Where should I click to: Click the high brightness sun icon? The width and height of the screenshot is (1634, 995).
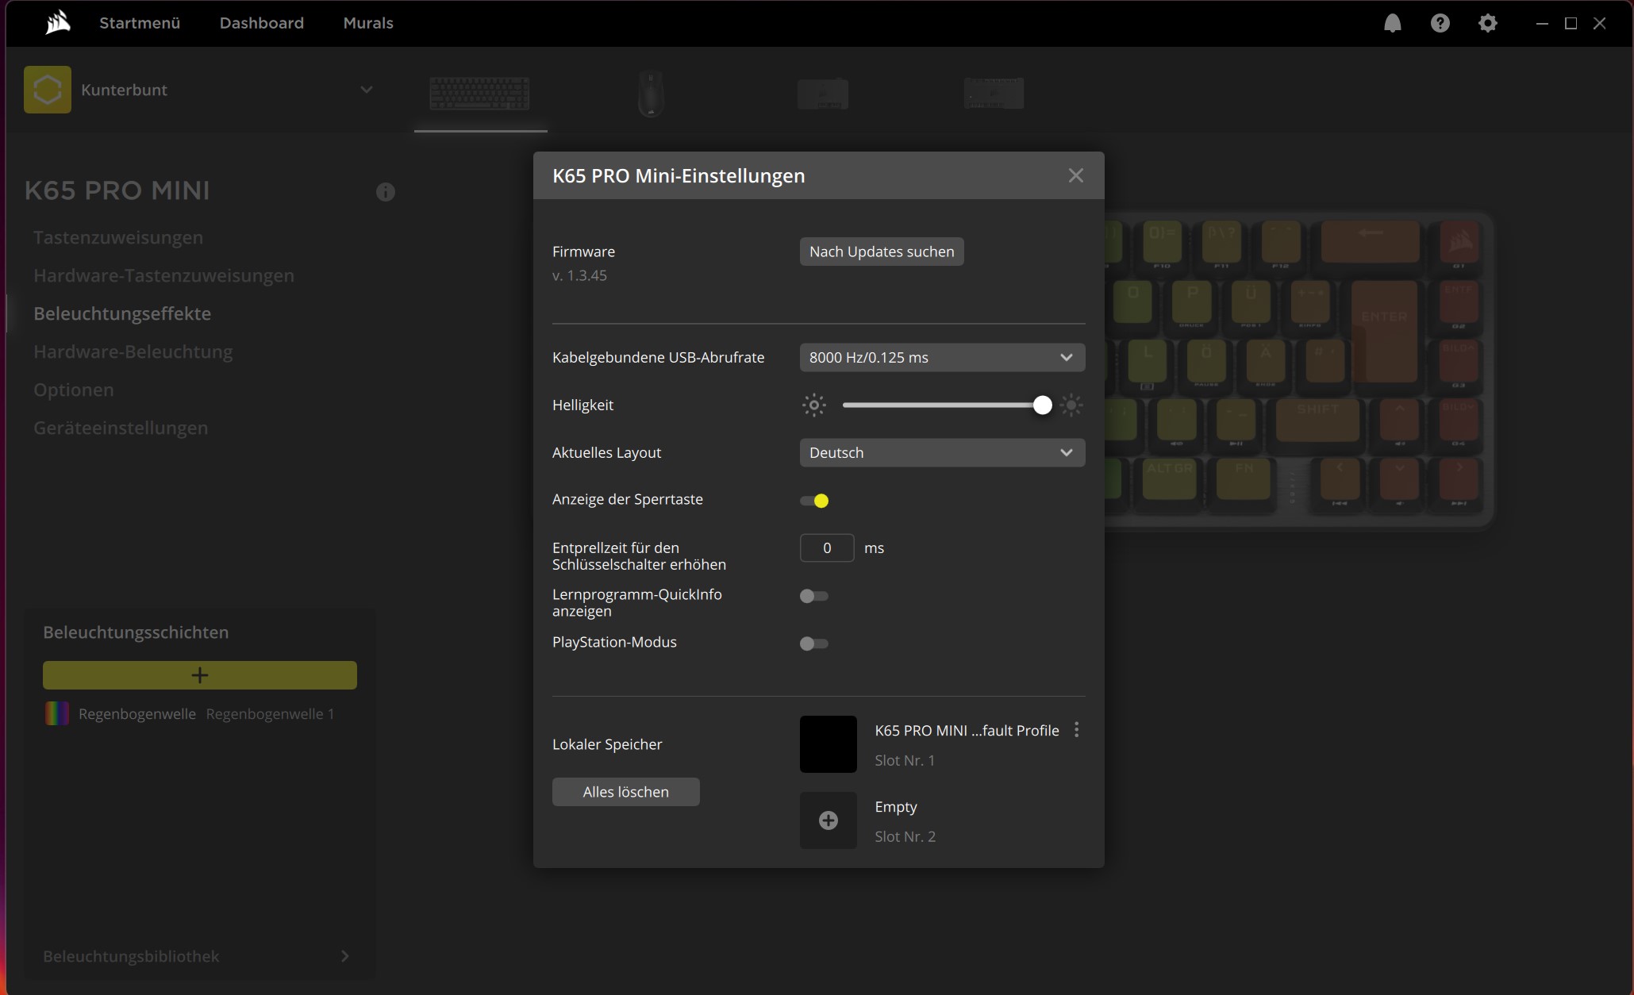tap(1071, 405)
